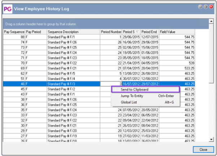Image resolution: width=217 pixels, height=156 pixels.
Task: Click date 12/07/2015 period end cell
Action: click(150, 37)
